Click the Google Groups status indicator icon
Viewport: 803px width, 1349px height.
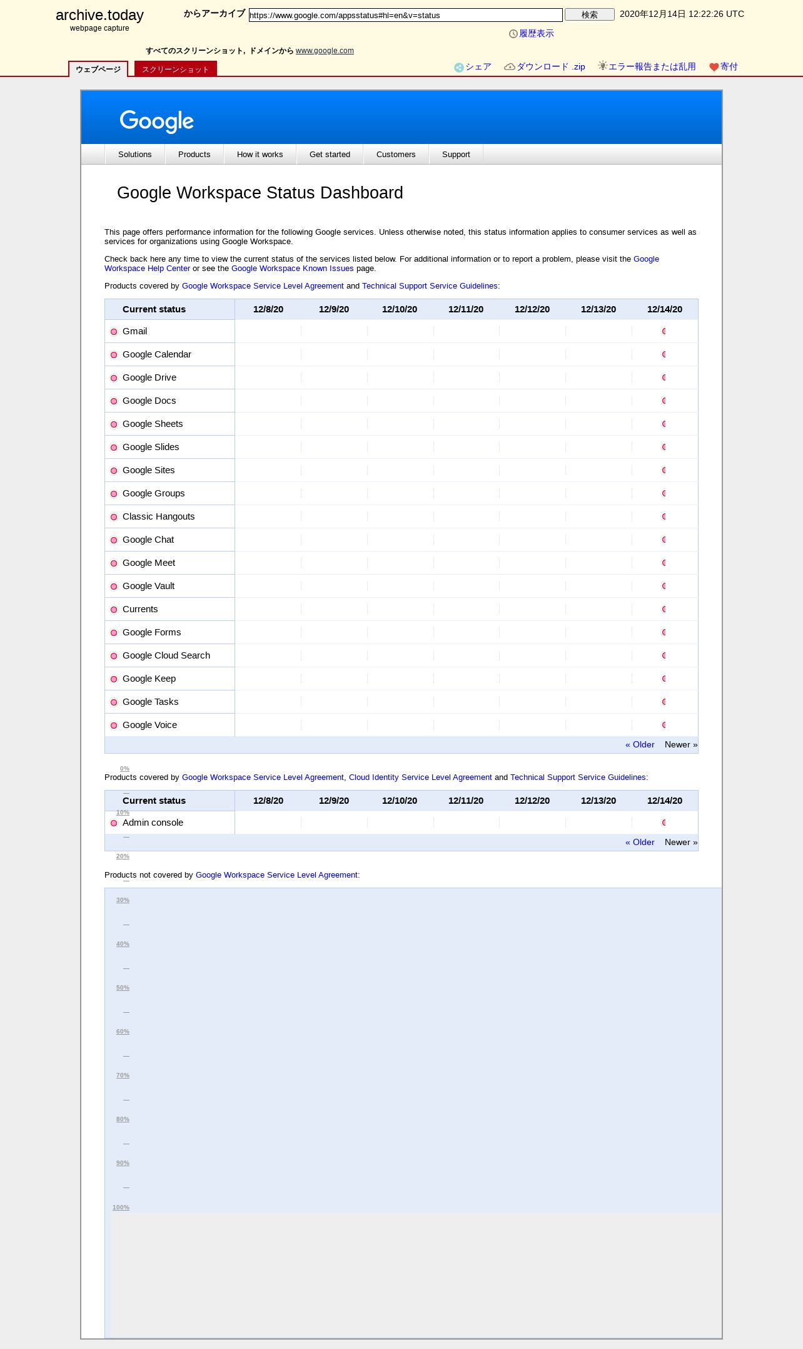[x=114, y=494]
